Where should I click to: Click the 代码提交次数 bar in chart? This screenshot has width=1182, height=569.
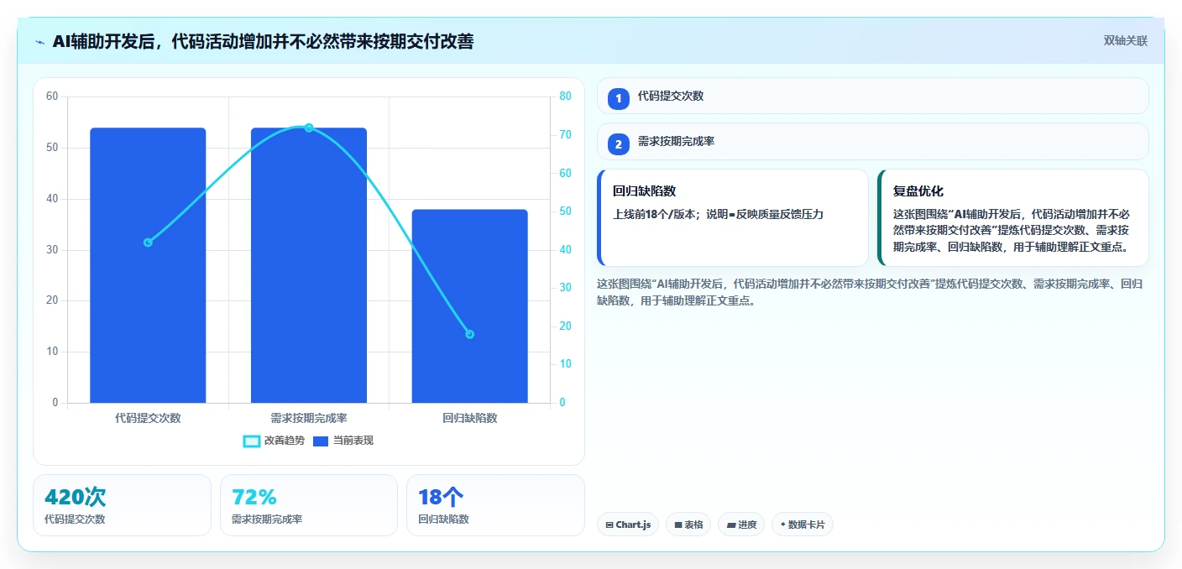(x=148, y=265)
